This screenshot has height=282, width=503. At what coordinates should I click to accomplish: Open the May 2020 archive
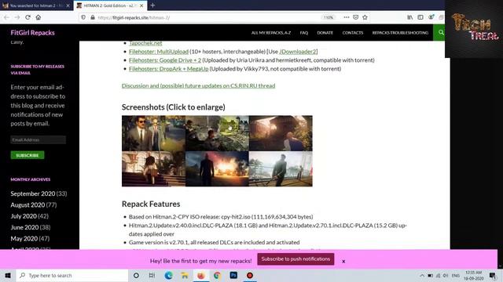click(24, 238)
